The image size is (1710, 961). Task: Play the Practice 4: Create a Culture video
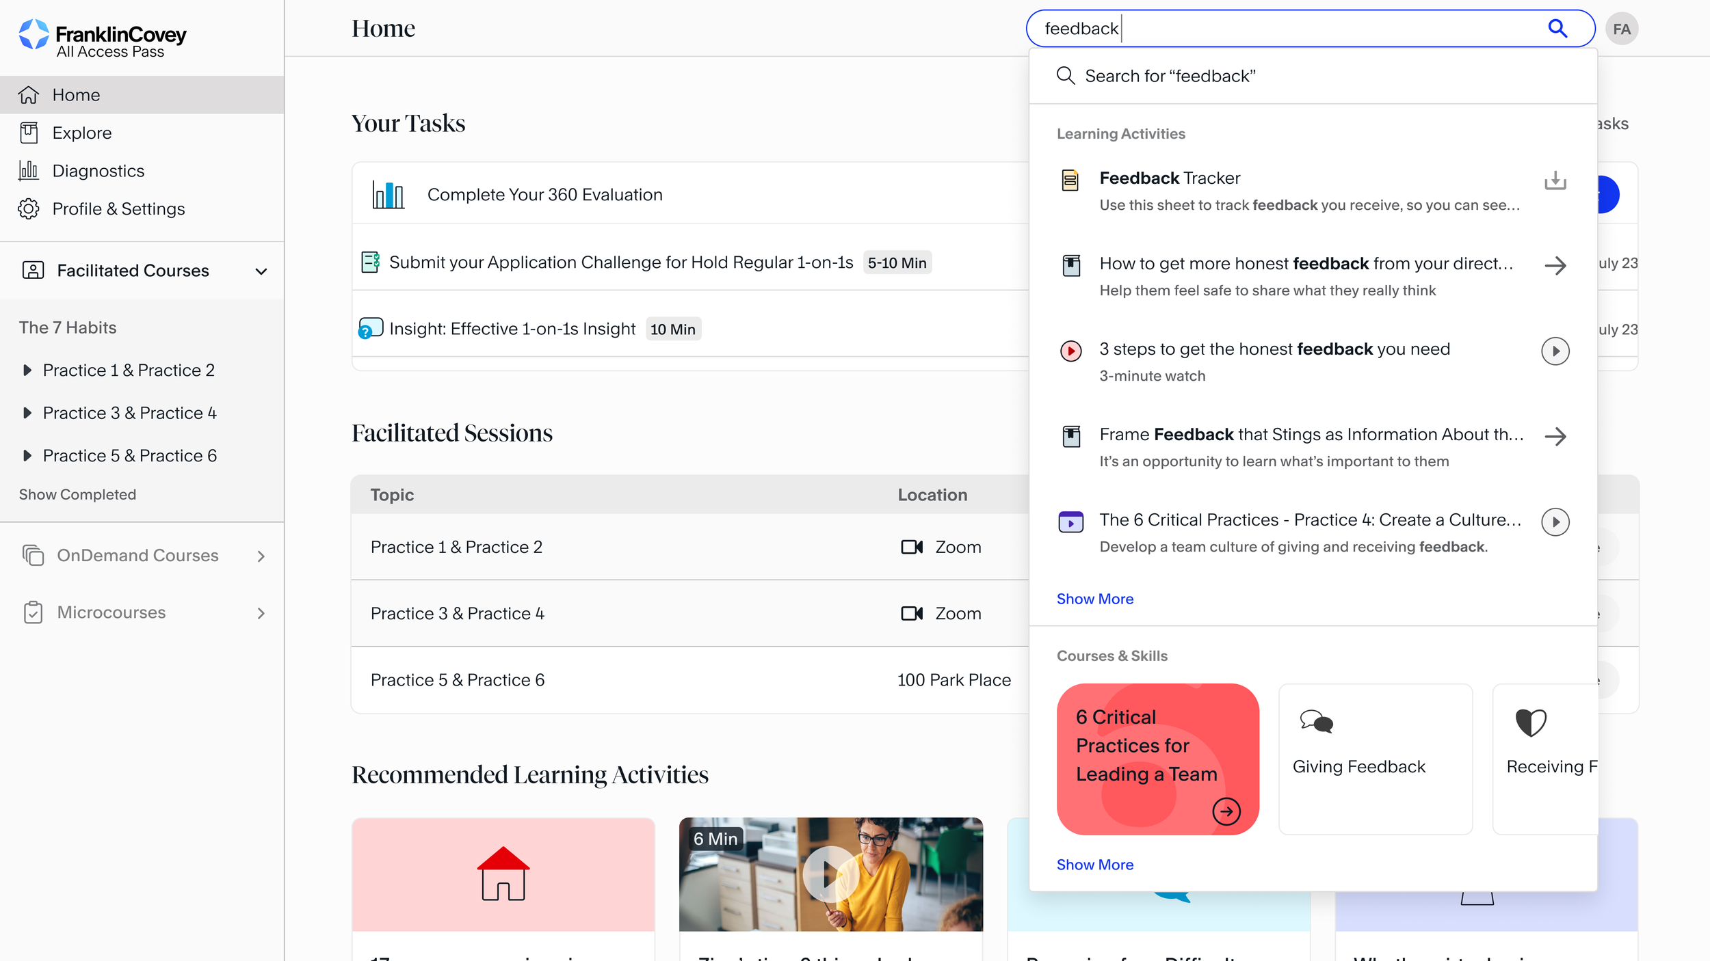coord(1555,522)
